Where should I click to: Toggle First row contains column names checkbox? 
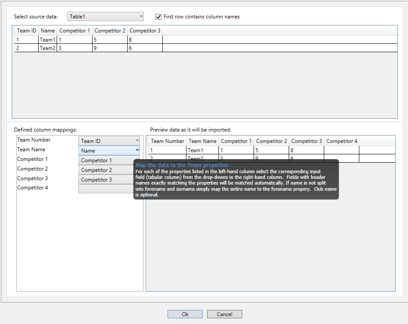(x=158, y=17)
